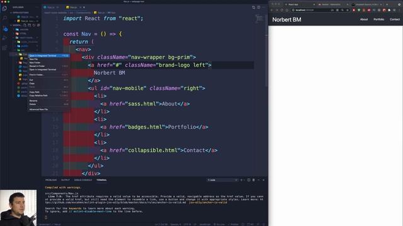This screenshot has height=226, width=403.
Task: Click the red extension icon next to the address bar
Action: (x=354, y=10)
